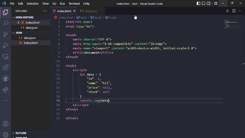Open the Accounts menu icon
Screen dimensions: 245x138
coord(5,124)
